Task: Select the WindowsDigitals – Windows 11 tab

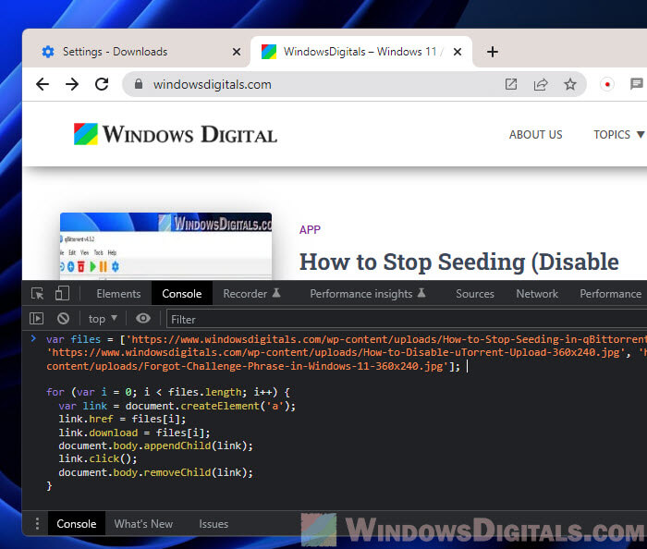Action: 361,52
